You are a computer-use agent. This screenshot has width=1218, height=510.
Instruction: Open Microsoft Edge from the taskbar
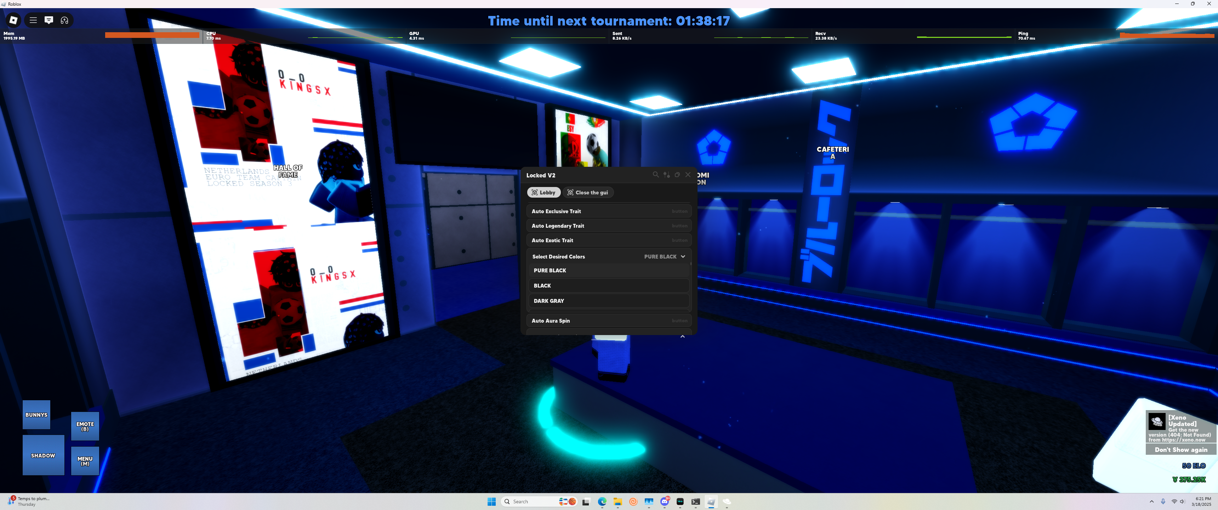602,501
